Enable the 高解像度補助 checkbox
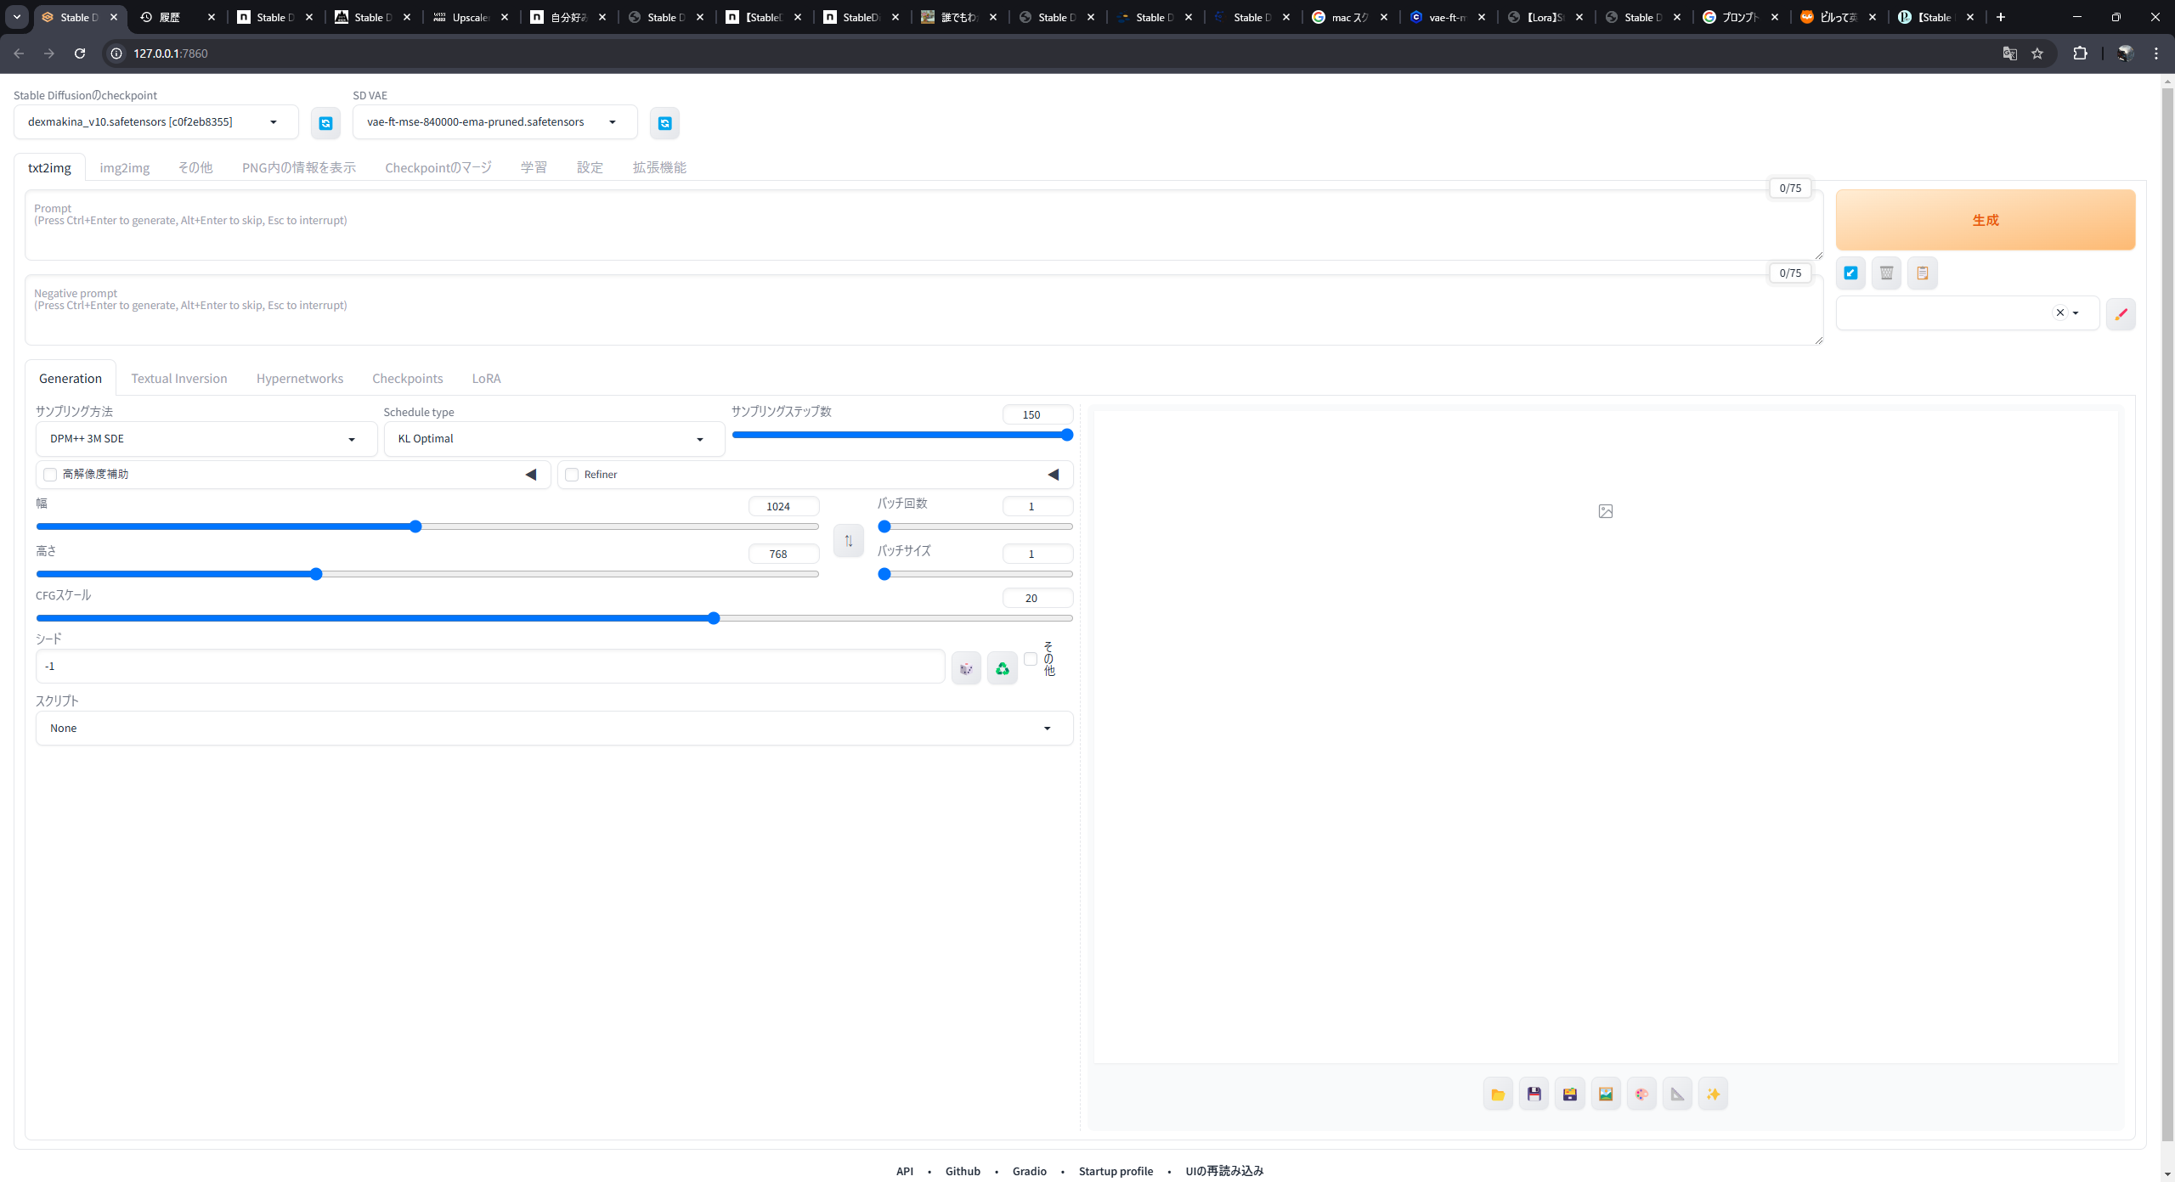The image size is (2175, 1182). 51,475
